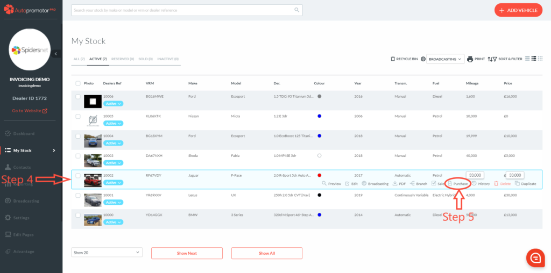Viewport: 551px width, 273px height.
Task: Switch to grid view layout
Action: pyautogui.click(x=540, y=59)
